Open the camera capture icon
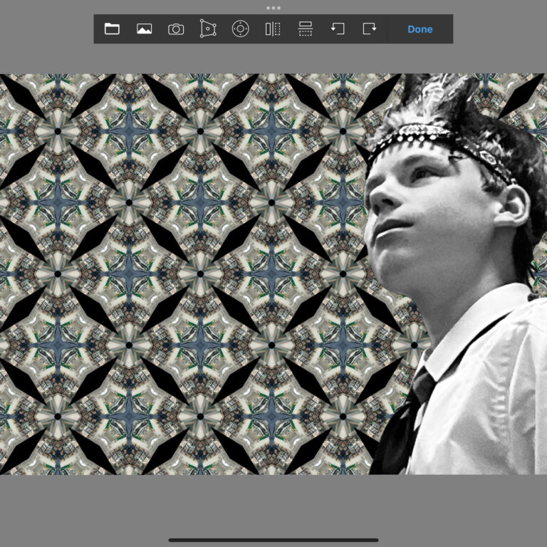Viewport: 547px width, 547px height. click(176, 29)
